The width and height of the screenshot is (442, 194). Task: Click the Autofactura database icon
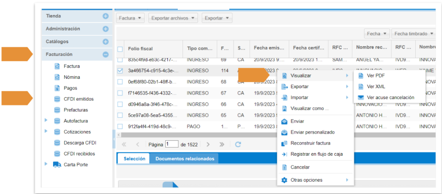pyautogui.click(x=57, y=121)
